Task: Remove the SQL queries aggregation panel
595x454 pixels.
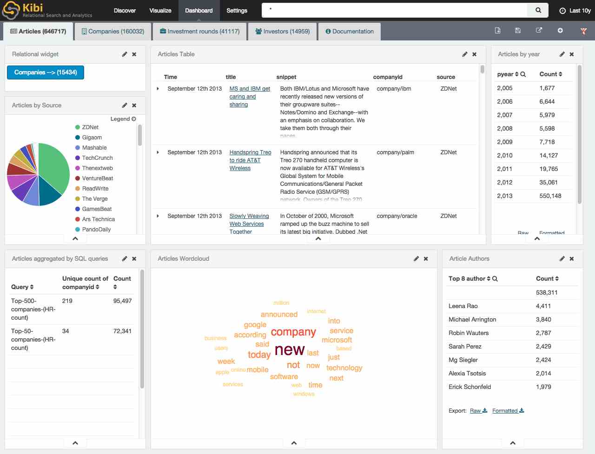Action: pyautogui.click(x=134, y=259)
